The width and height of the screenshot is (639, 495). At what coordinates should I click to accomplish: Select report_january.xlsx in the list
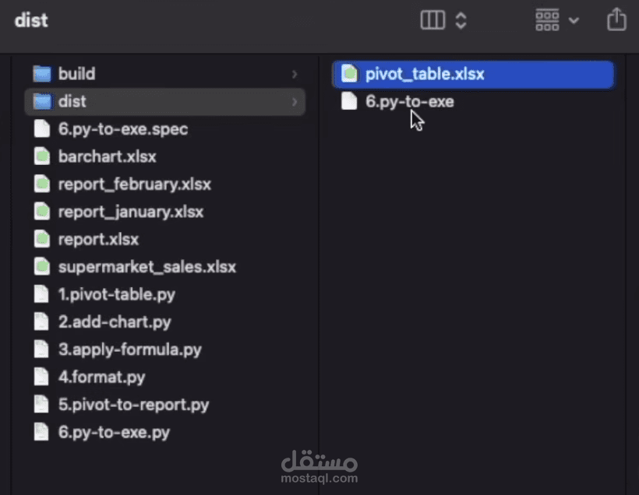click(x=130, y=212)
